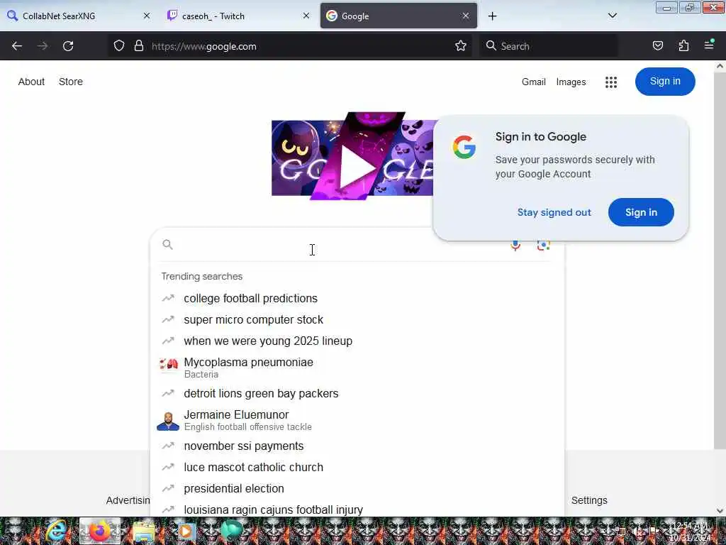Select suggestion college football predictions
The height and width of the screenshot is (545, 726).
[x=357, y=299]
